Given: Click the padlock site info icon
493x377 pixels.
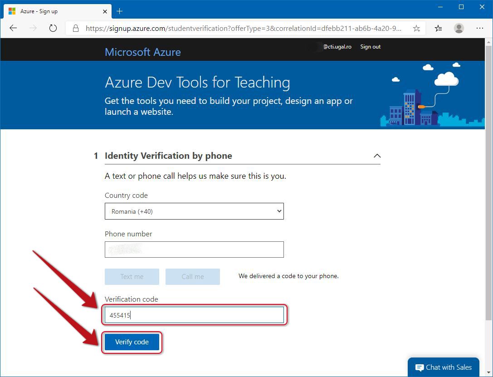Looking at the screenshot, I should 76,28.
